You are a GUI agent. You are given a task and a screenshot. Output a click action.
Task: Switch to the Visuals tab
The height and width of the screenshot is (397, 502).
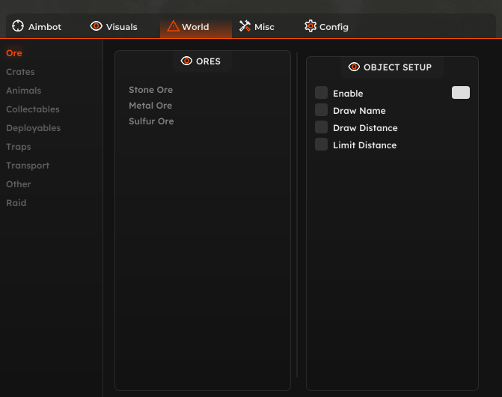coord(114,27)
